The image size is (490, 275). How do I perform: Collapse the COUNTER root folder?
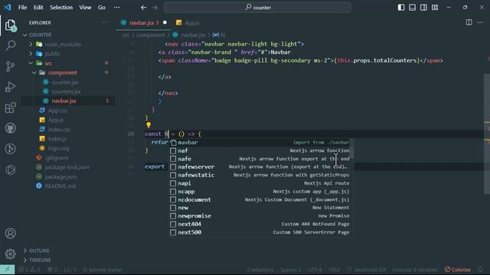click(x=25, y=35)
